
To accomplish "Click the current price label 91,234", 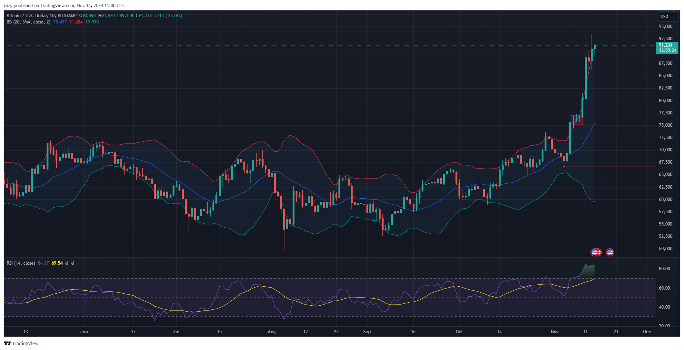I will pyautogui.click(x=666, y=45).
